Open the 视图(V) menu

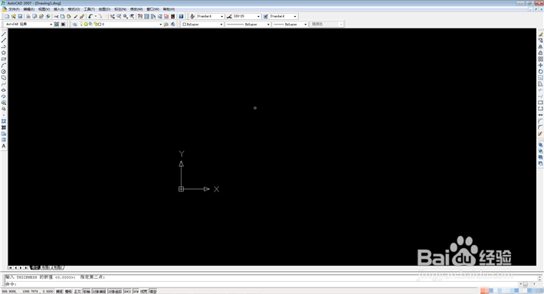point(44,9)
